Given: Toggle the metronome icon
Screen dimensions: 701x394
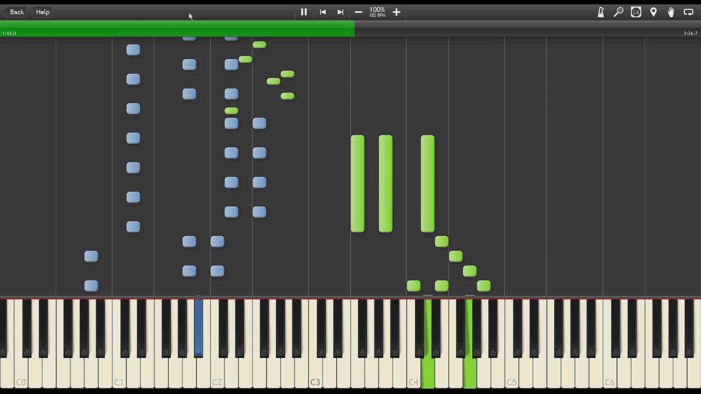Looking at the screenshot, I should [601, 12].
